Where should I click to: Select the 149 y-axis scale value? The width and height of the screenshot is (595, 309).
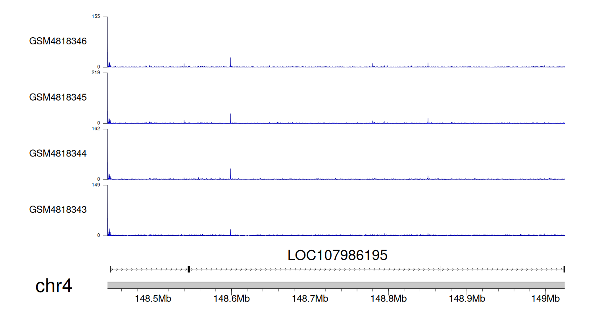[x=96, y=185]
